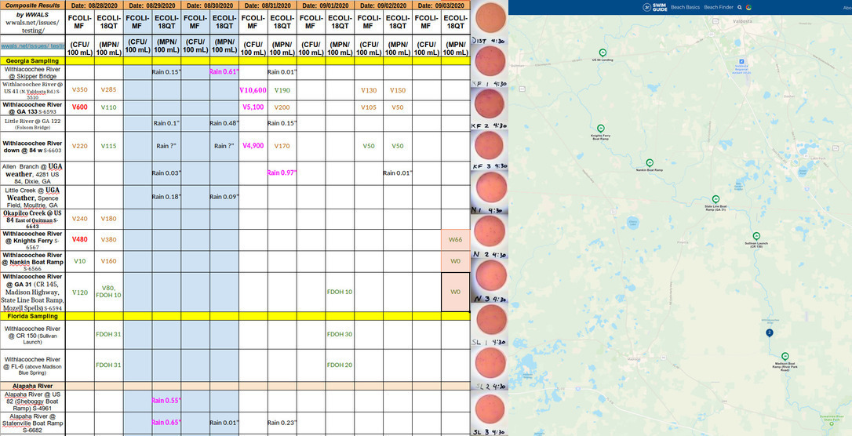The height and width of the screenshot is (436, 852).
Task: Select the 'Withlacoochee River @ Skipper Bridge' row label
Action: (x=33, y=73)
